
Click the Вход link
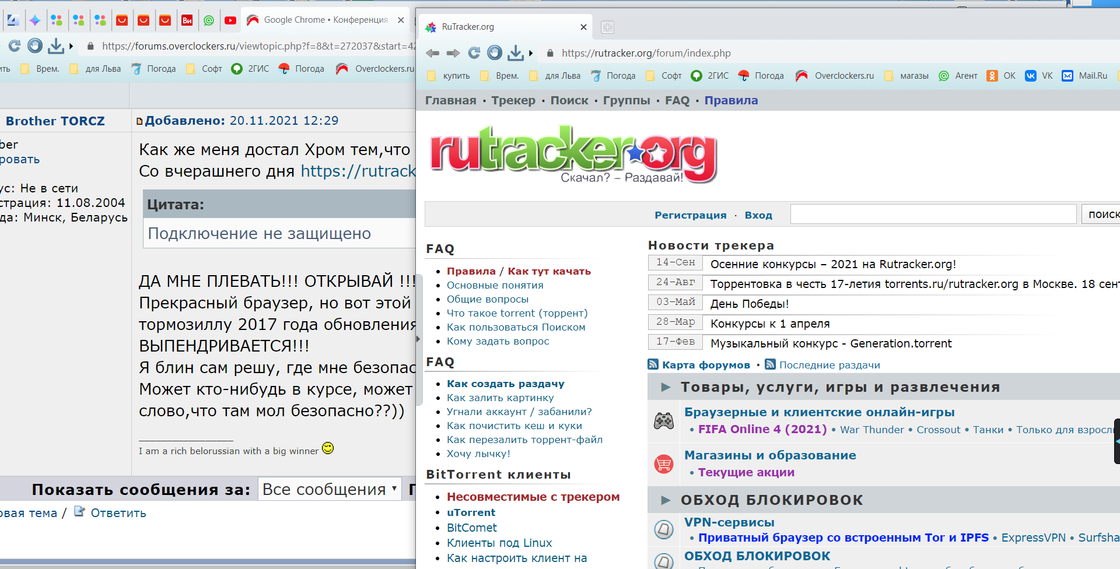758,215
